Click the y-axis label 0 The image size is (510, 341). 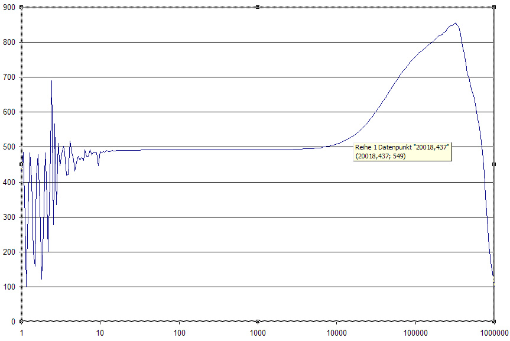coord(13,322)
